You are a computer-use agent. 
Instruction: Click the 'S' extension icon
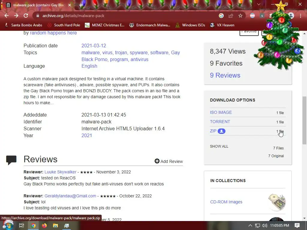pyautogui.click(x=262, y=16)
